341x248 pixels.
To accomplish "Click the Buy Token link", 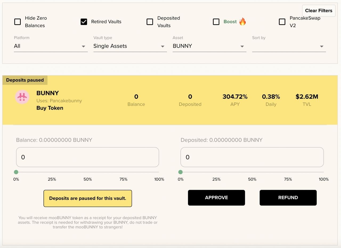I will click(50, 108).
